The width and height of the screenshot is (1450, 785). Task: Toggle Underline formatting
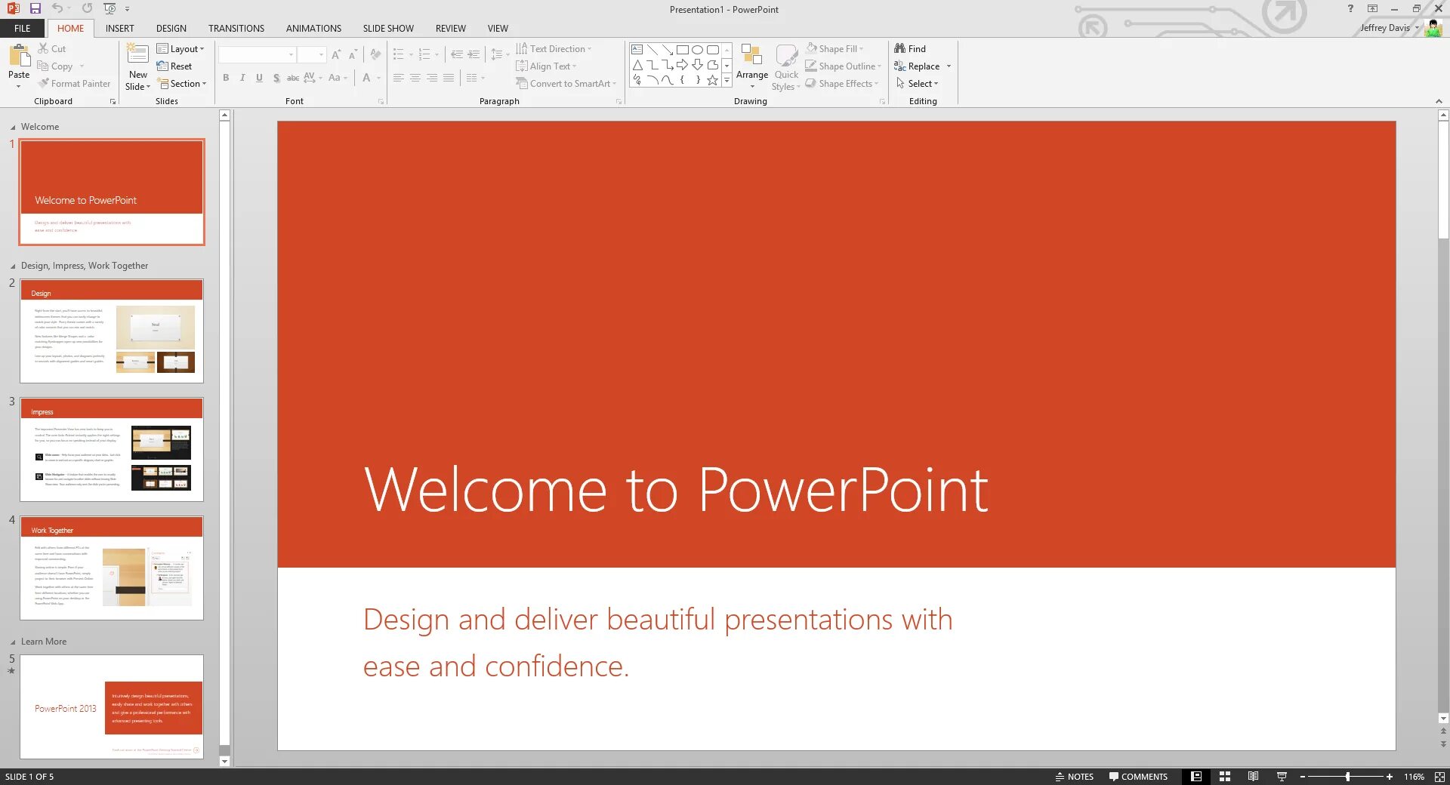259,78
